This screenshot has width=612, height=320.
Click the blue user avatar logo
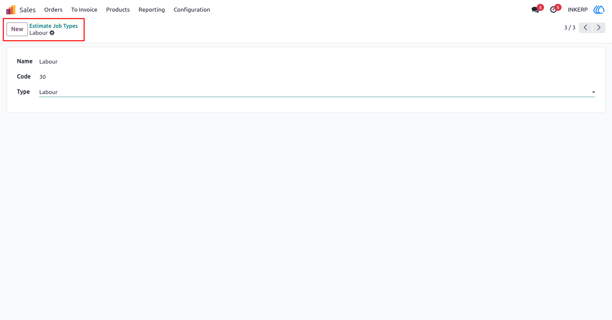pos(599,10)
